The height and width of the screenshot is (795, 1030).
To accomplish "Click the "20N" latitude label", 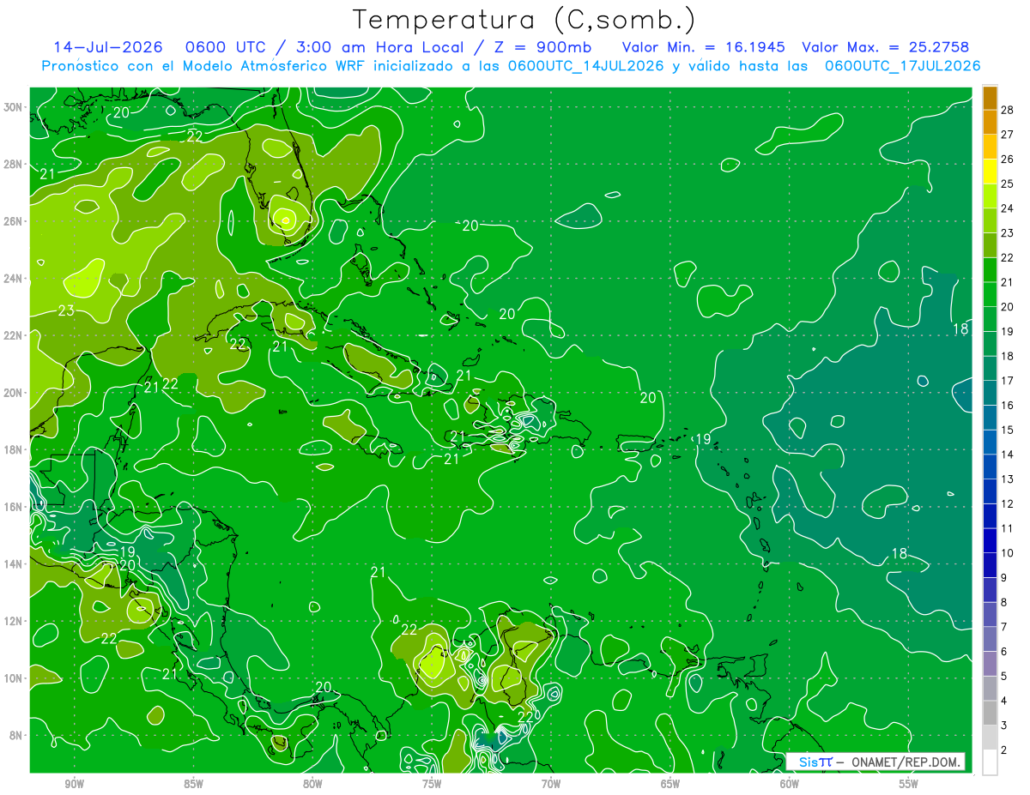I will [x=14, y=393].
